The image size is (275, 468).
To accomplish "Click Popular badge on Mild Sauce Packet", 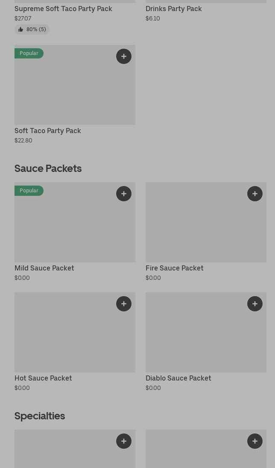I will pos(29,191).
